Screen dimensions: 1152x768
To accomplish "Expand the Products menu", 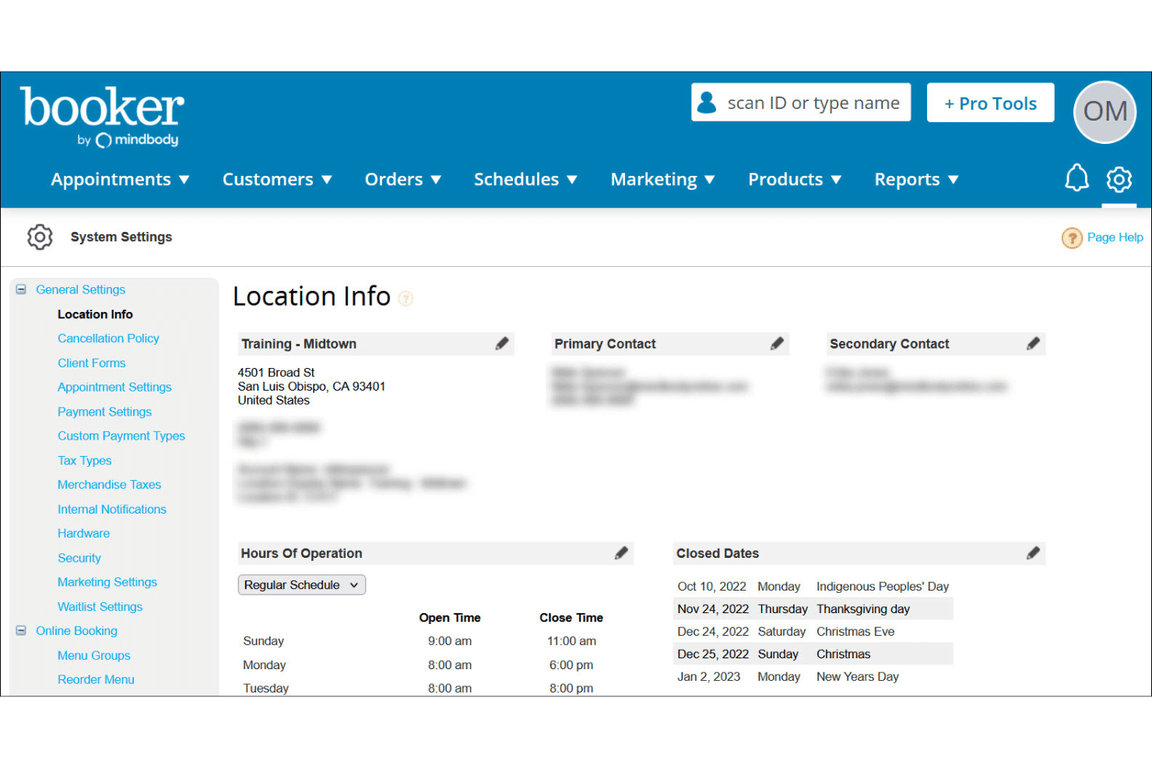I will pos(796,180).
